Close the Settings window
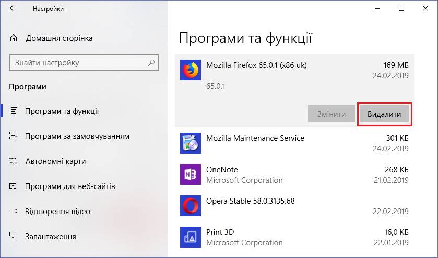The image size is (438, 258). click(x=425, y=8)
